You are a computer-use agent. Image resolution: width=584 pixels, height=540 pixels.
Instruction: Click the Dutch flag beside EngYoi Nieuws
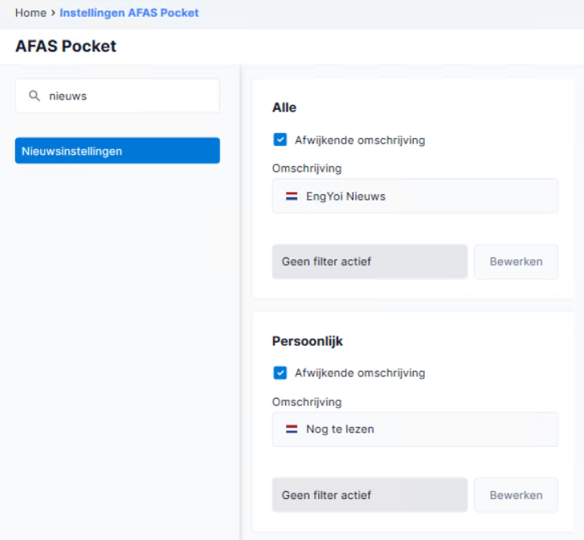[292, 196]
